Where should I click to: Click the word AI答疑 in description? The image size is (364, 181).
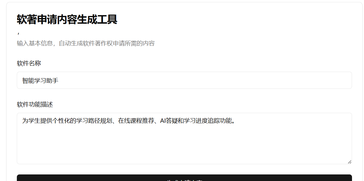pos(170,121)
